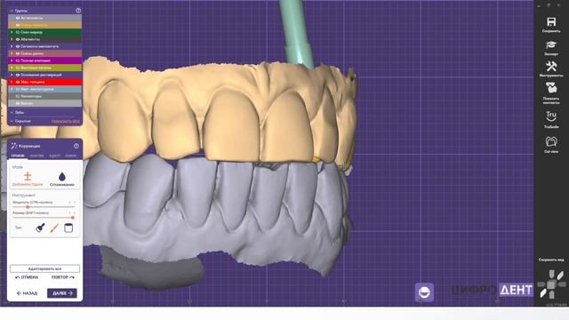Collapse the Группы section header
The width and height of the screenshot is (569, 320).
[x=12, y=11]
